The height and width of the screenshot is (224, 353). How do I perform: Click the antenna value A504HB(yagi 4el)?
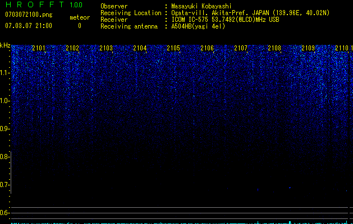coord(198,26)
